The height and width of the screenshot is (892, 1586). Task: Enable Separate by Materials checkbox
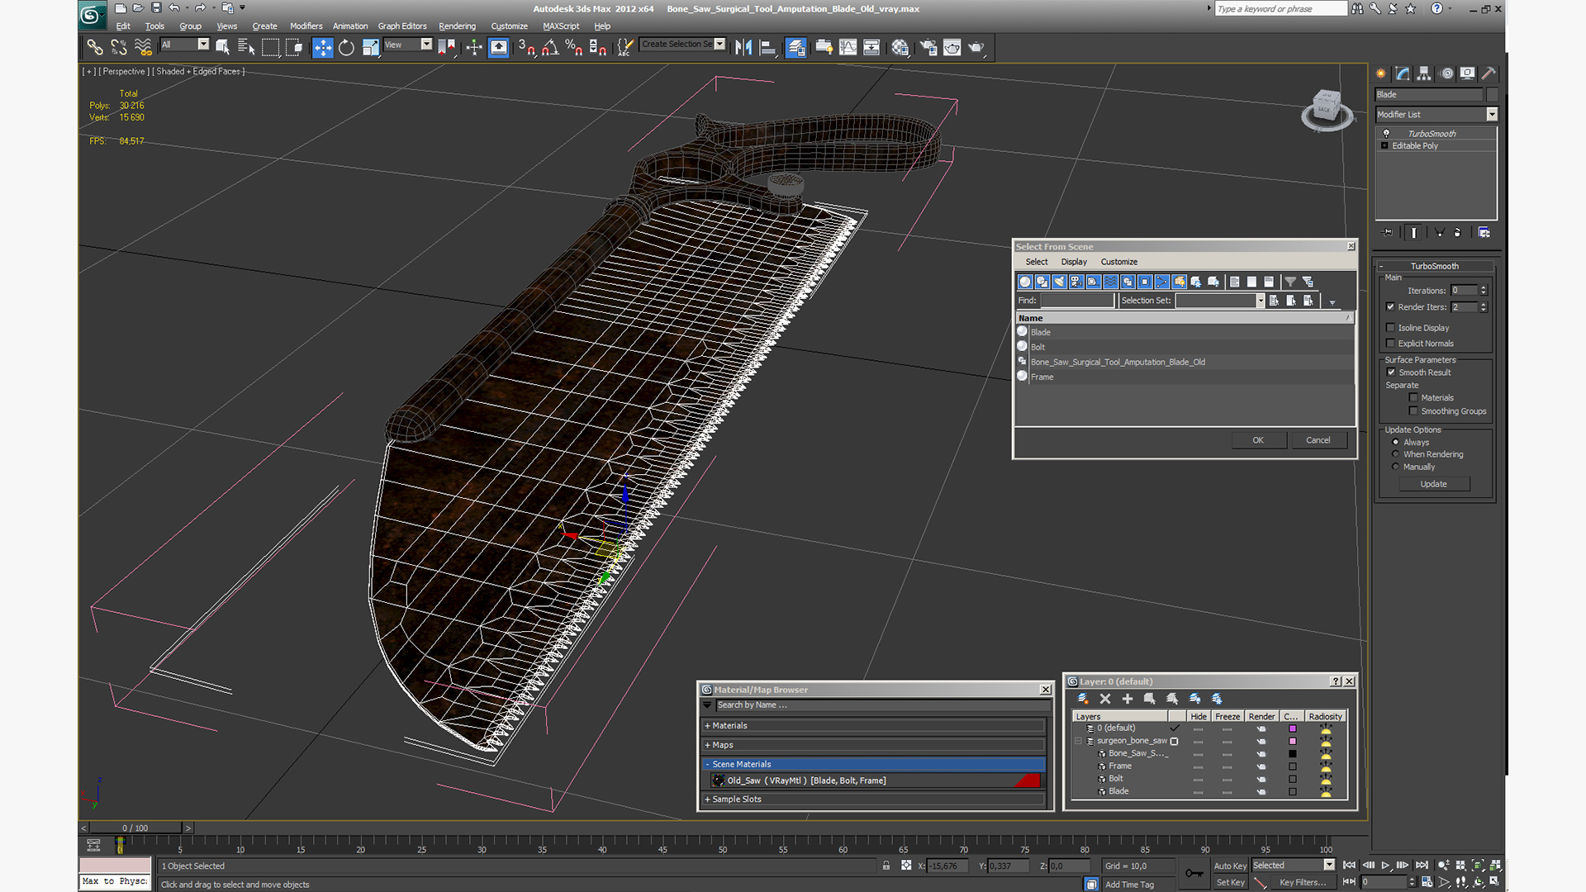[1413, 398]
